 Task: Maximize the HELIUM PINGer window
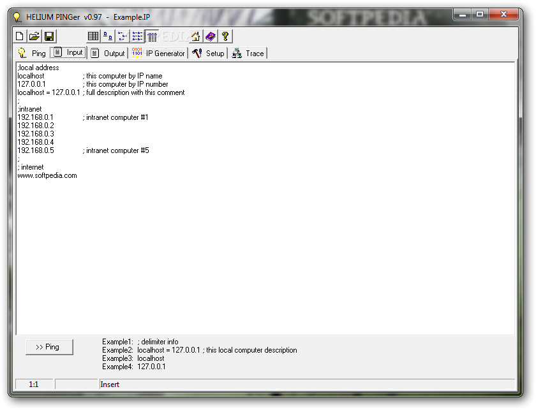click(480, 15)
